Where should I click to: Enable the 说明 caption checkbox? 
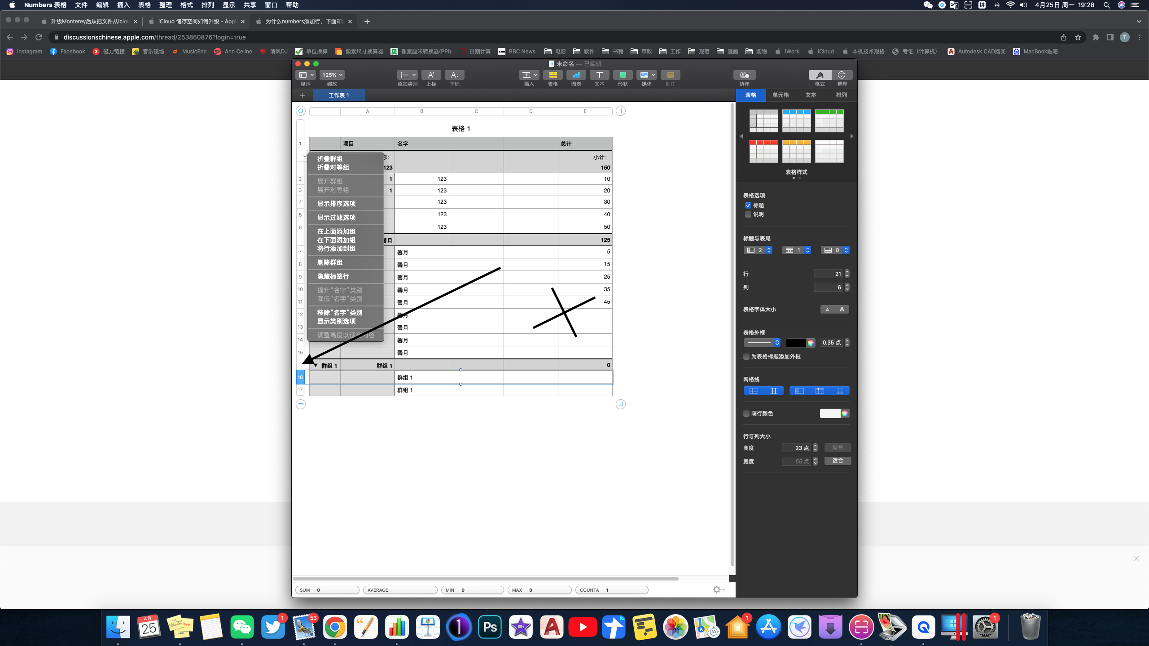pyautogui.click(x=748, y=214)
